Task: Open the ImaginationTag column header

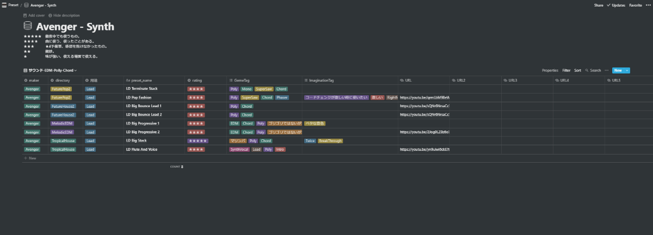Action: (349, 80)
